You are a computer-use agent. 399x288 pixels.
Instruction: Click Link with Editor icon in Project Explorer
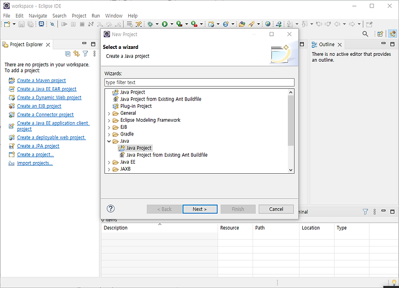tap(76, 54)
